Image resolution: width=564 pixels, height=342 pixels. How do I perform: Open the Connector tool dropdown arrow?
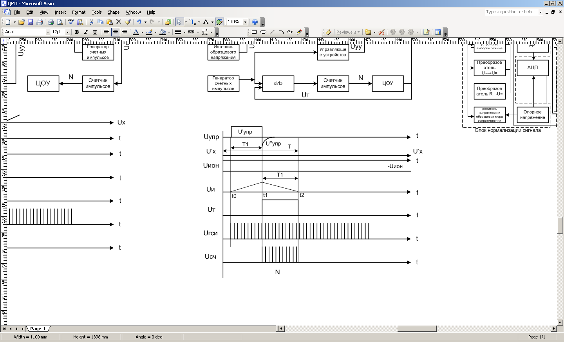point(199,22)
